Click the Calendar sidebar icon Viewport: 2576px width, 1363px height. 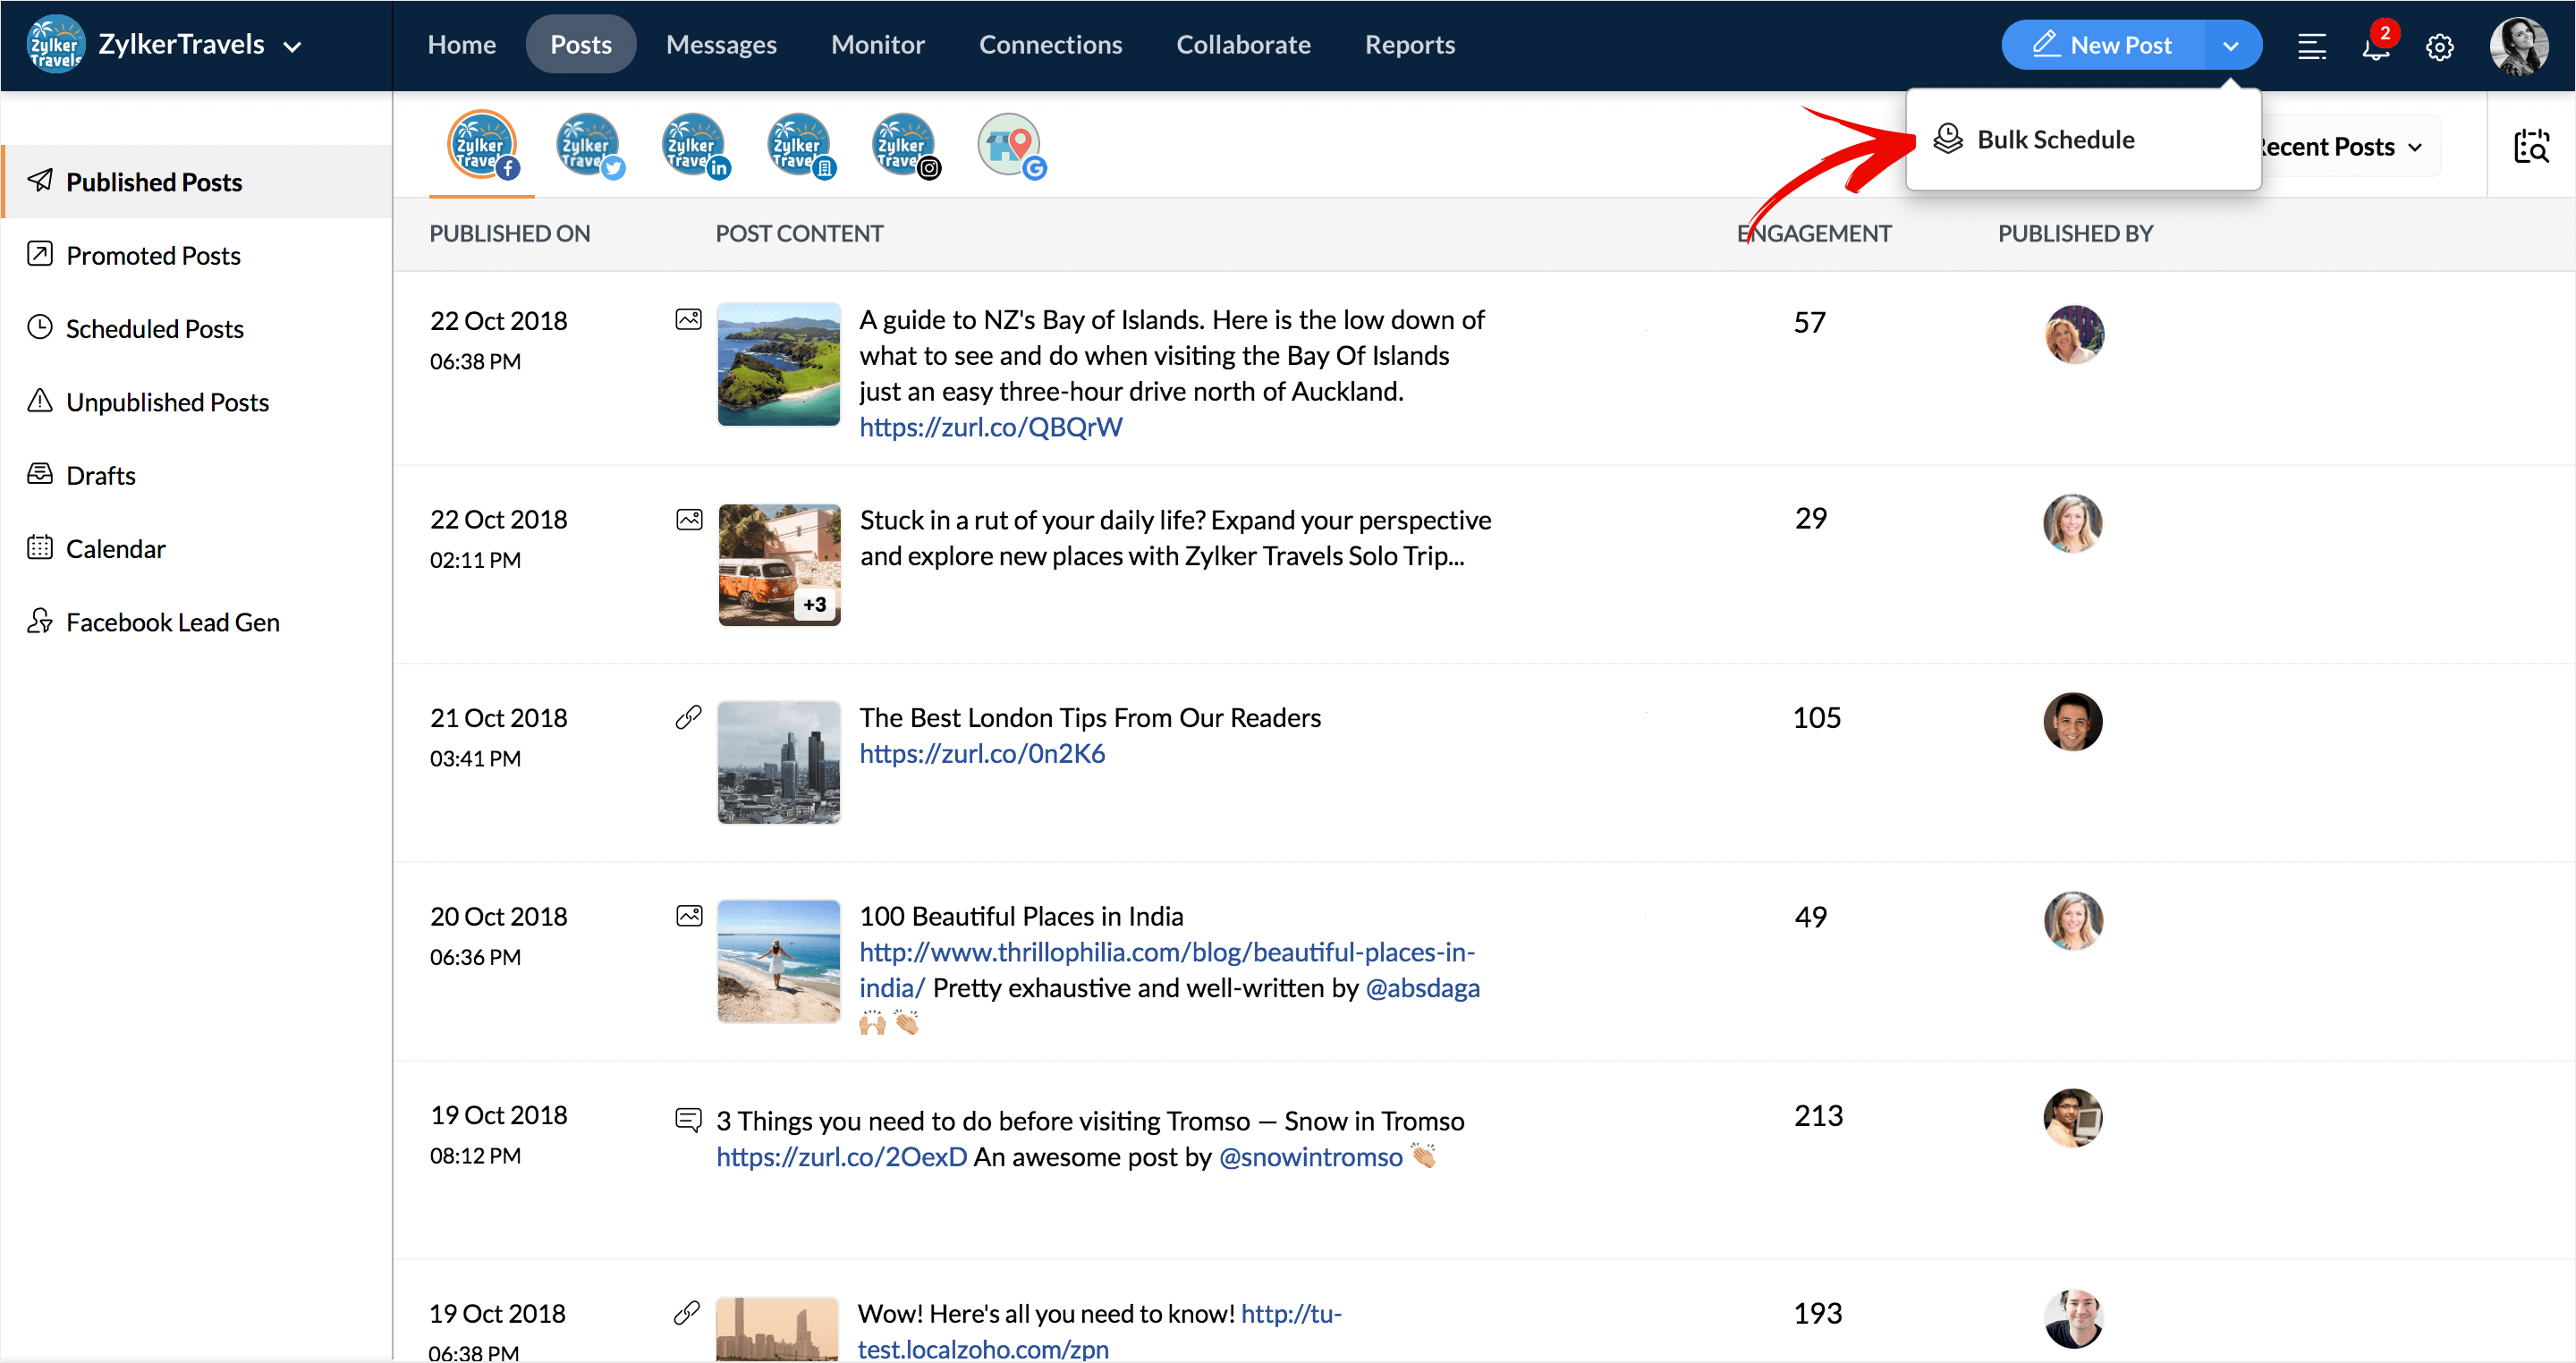(40, 547)
